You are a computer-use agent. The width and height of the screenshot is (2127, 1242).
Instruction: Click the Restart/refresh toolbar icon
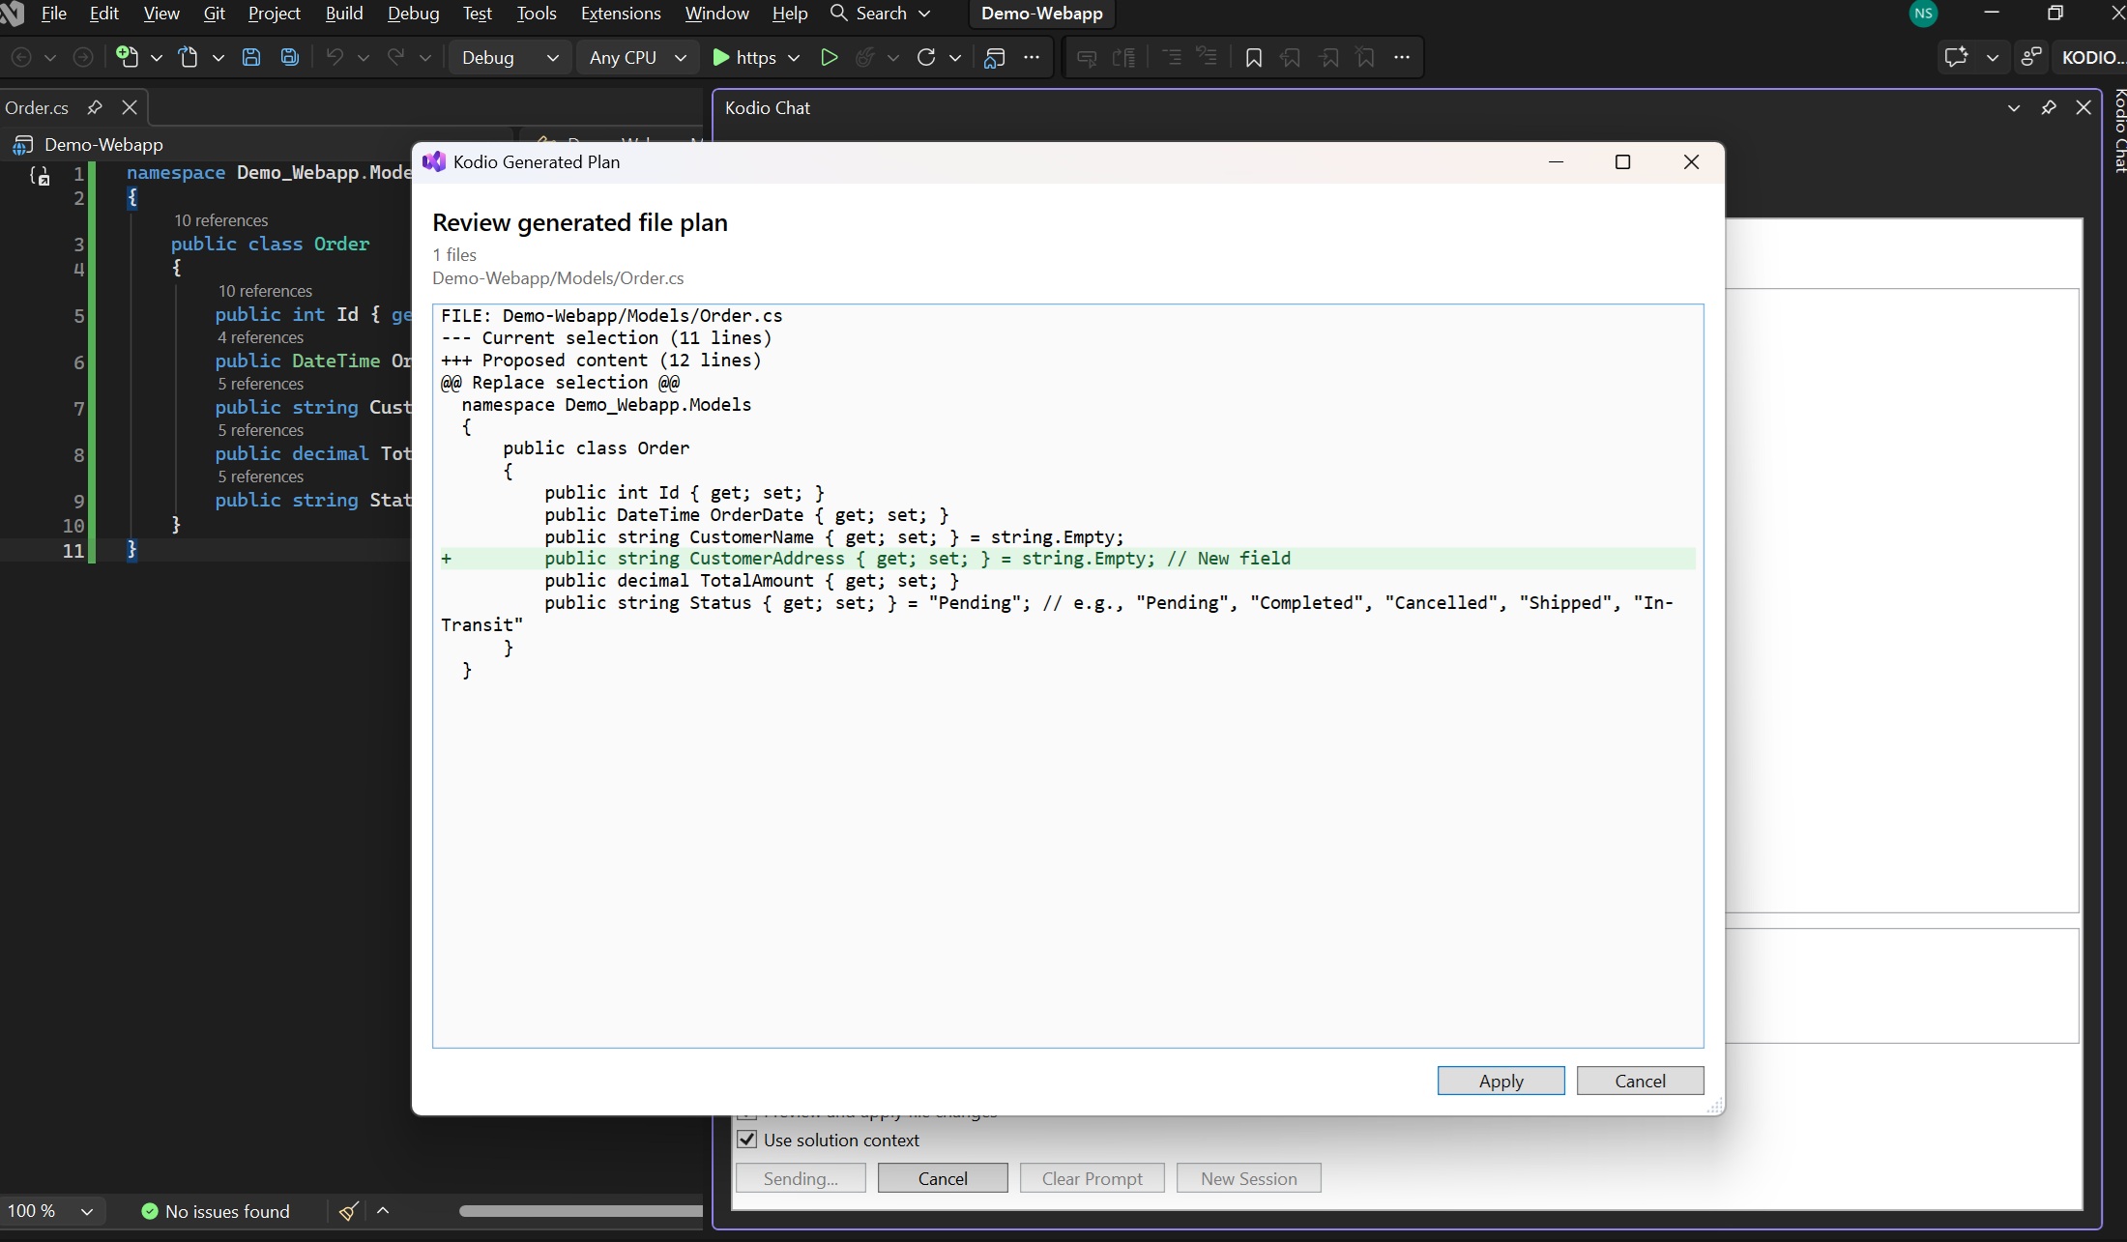click(926, 57)
